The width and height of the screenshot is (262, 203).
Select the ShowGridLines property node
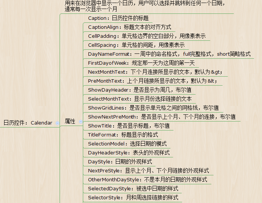153,108
